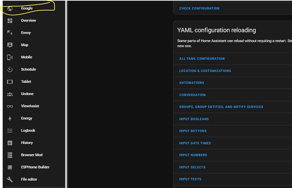
Task: Reload Automations YAML
Action: [x=191, y=83]
